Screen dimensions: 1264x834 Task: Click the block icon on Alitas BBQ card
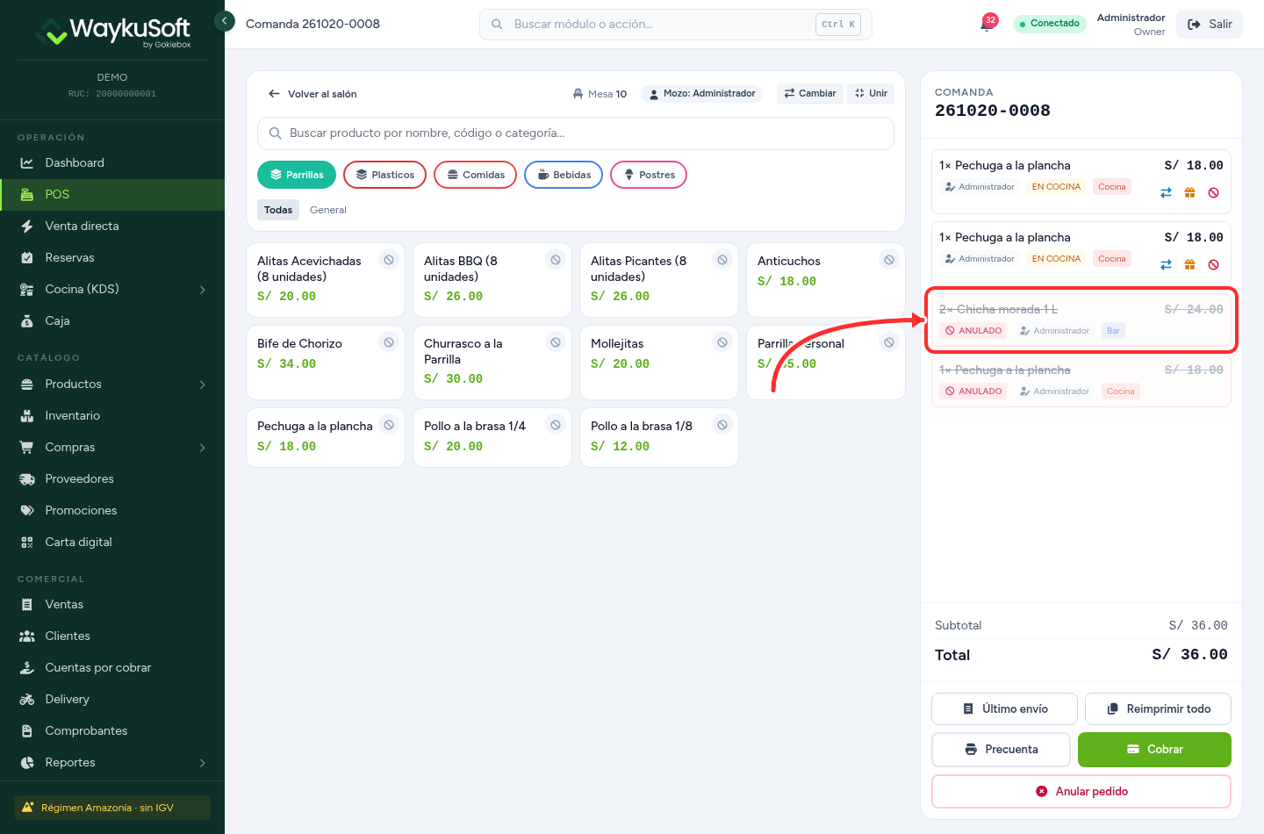(556, 260)
